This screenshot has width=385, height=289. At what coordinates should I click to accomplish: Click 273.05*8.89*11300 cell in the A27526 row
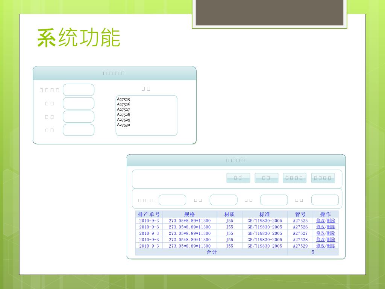pyautogui.click(x=189, y=227)
